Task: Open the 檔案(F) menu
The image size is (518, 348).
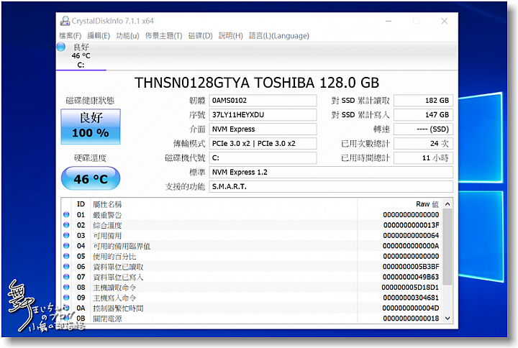Action: pos(70,36)
